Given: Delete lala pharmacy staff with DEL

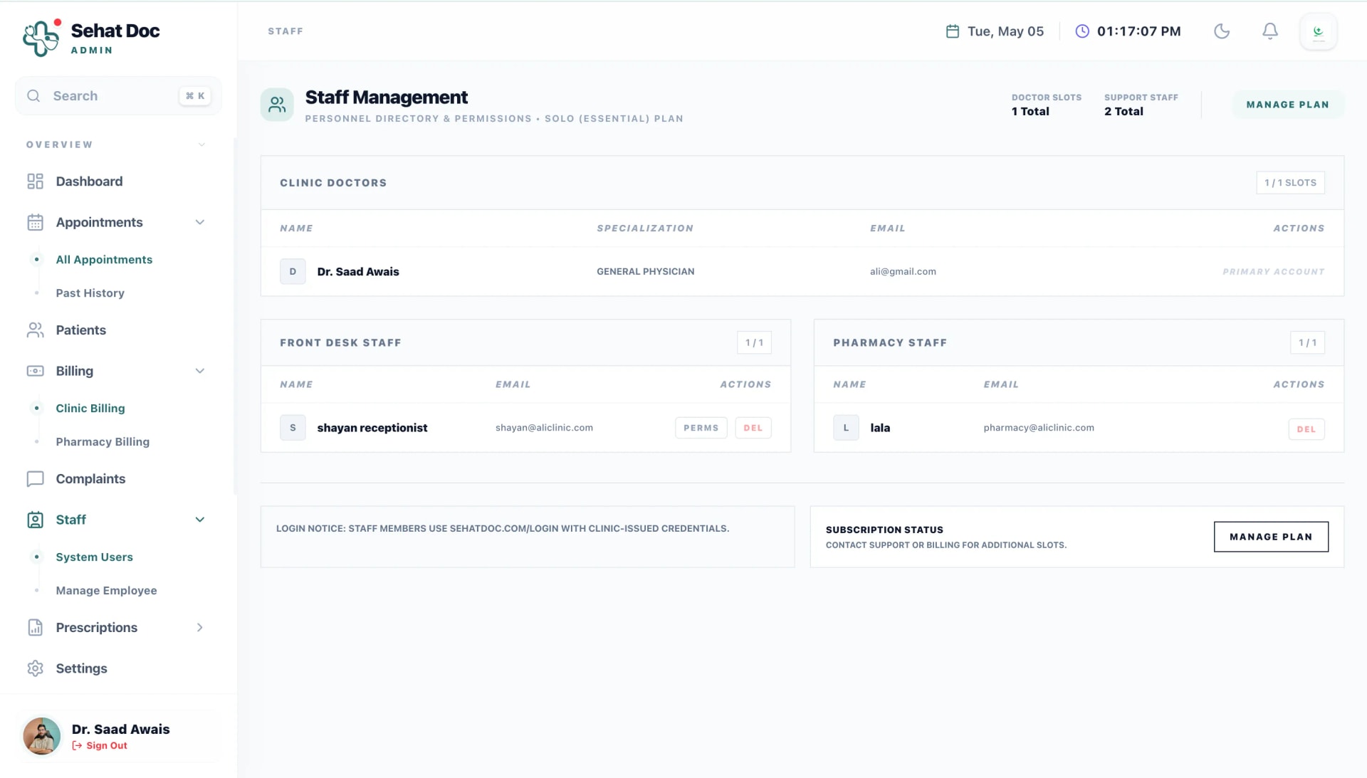Looking at the screenshot, I should point(1306,429).
